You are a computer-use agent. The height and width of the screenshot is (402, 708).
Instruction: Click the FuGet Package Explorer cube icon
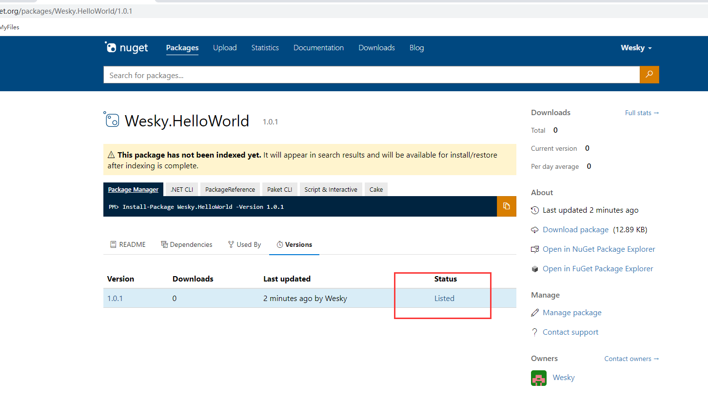click(x=535, y=269)
